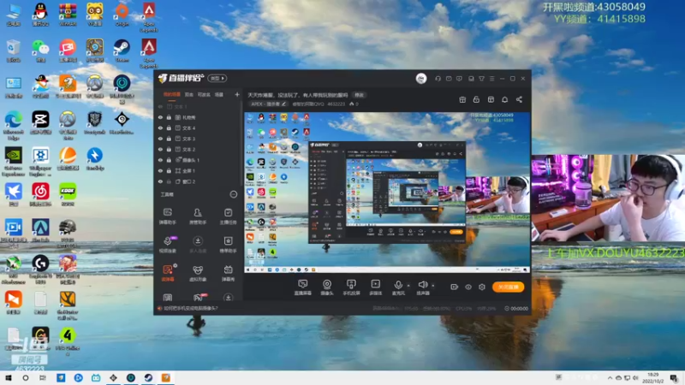685x385 pixels.
Task: Select the 全屏 1 layer row
Action: click(200, 170)
